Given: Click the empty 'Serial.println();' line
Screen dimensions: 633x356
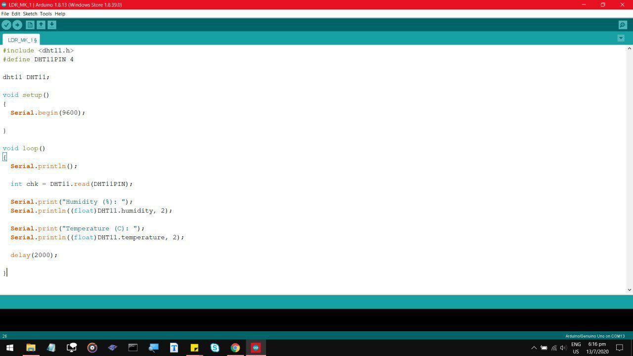Looking at the screenshot, I should click(44, 166).
